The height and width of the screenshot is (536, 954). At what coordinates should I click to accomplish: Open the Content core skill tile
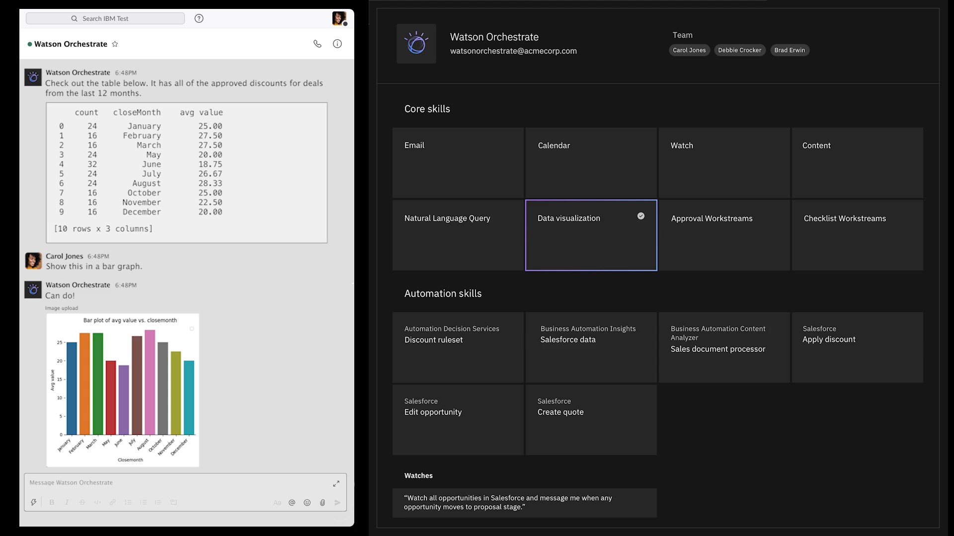pyautogui.click(x=858, y=163)
